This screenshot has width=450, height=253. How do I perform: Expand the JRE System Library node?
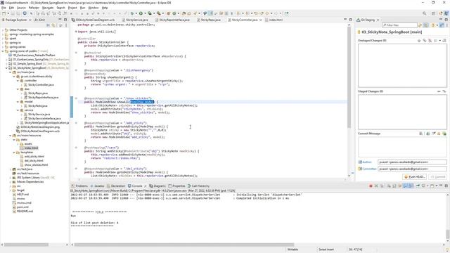pyautogui.click(x=11, y=178)
